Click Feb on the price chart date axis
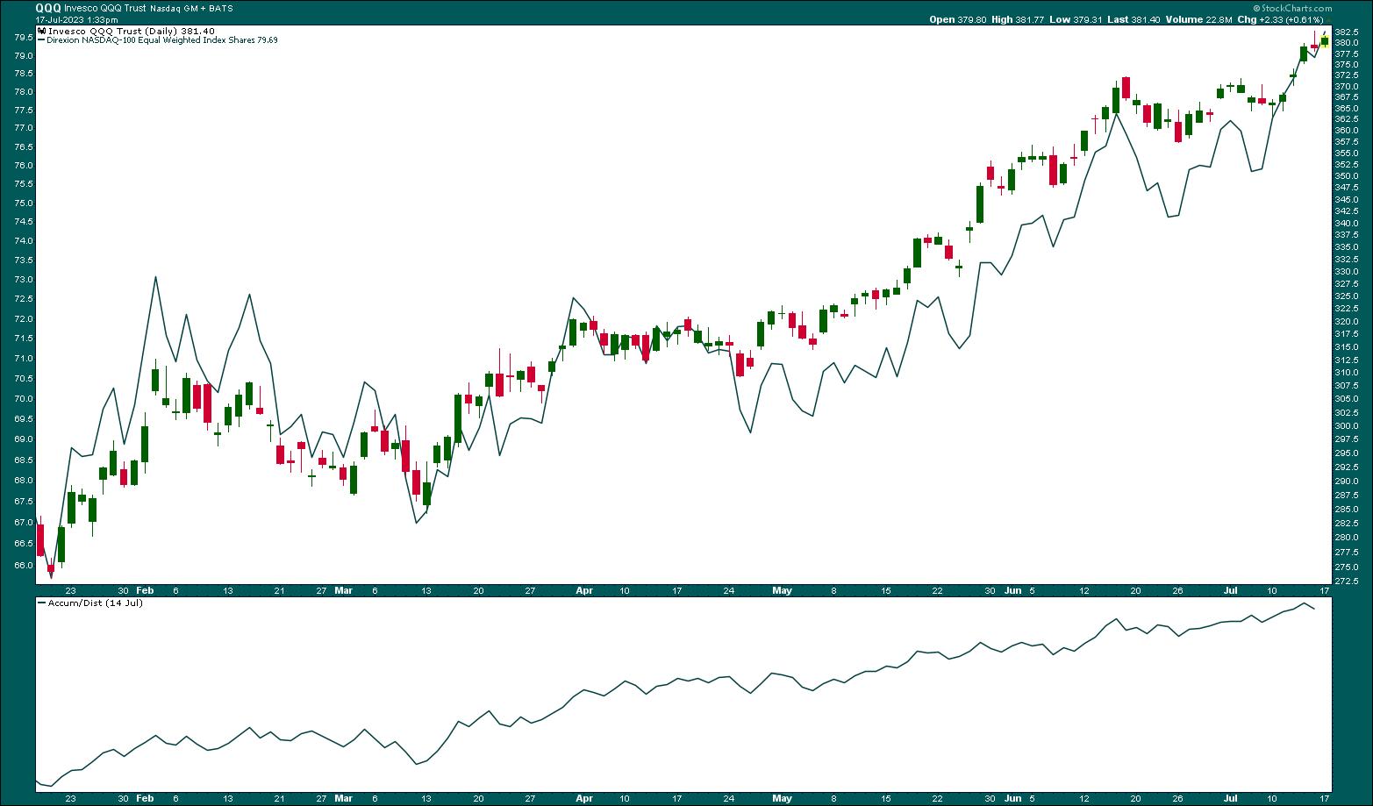The image size is (1373, 806). point(146,591)
